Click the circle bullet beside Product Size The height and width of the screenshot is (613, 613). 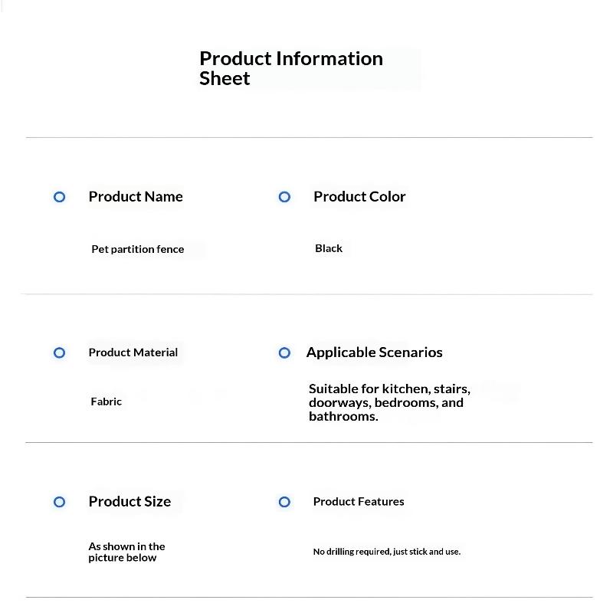pos(60,502)
